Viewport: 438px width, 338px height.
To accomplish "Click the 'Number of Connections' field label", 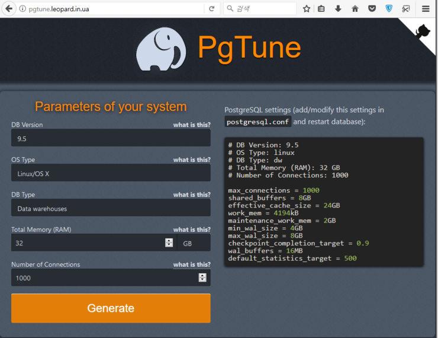I will click(x=46, y=264).
